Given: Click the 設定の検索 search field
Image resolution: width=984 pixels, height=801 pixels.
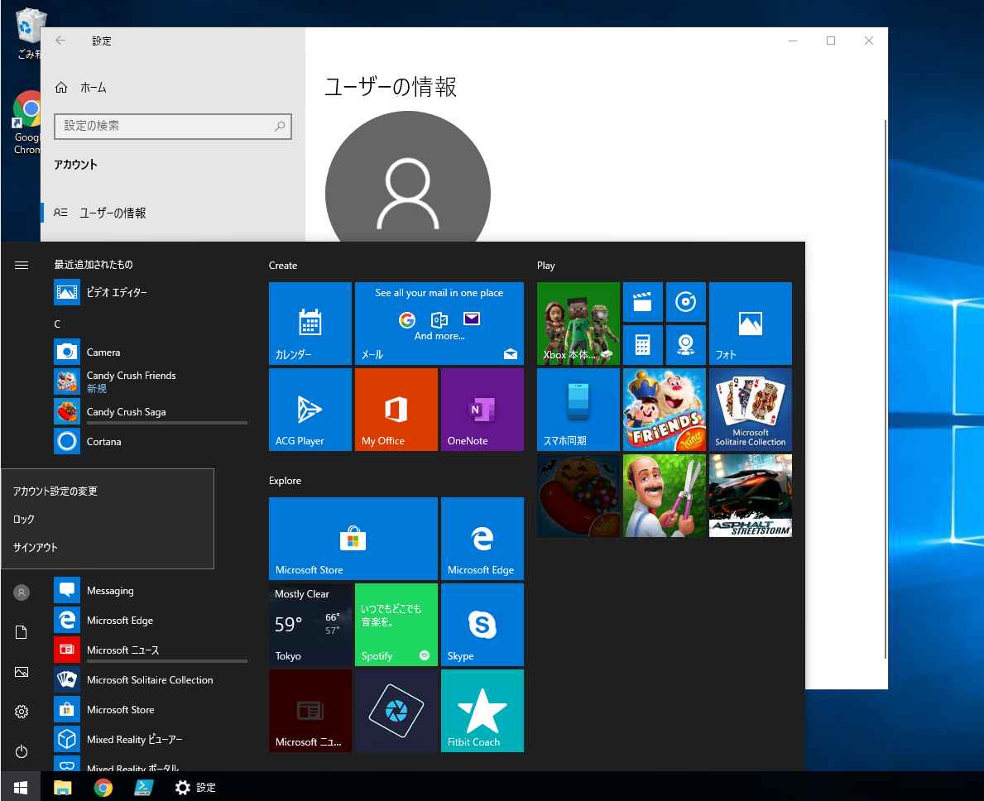Looking at the screenshot, I should coord(173,126).
